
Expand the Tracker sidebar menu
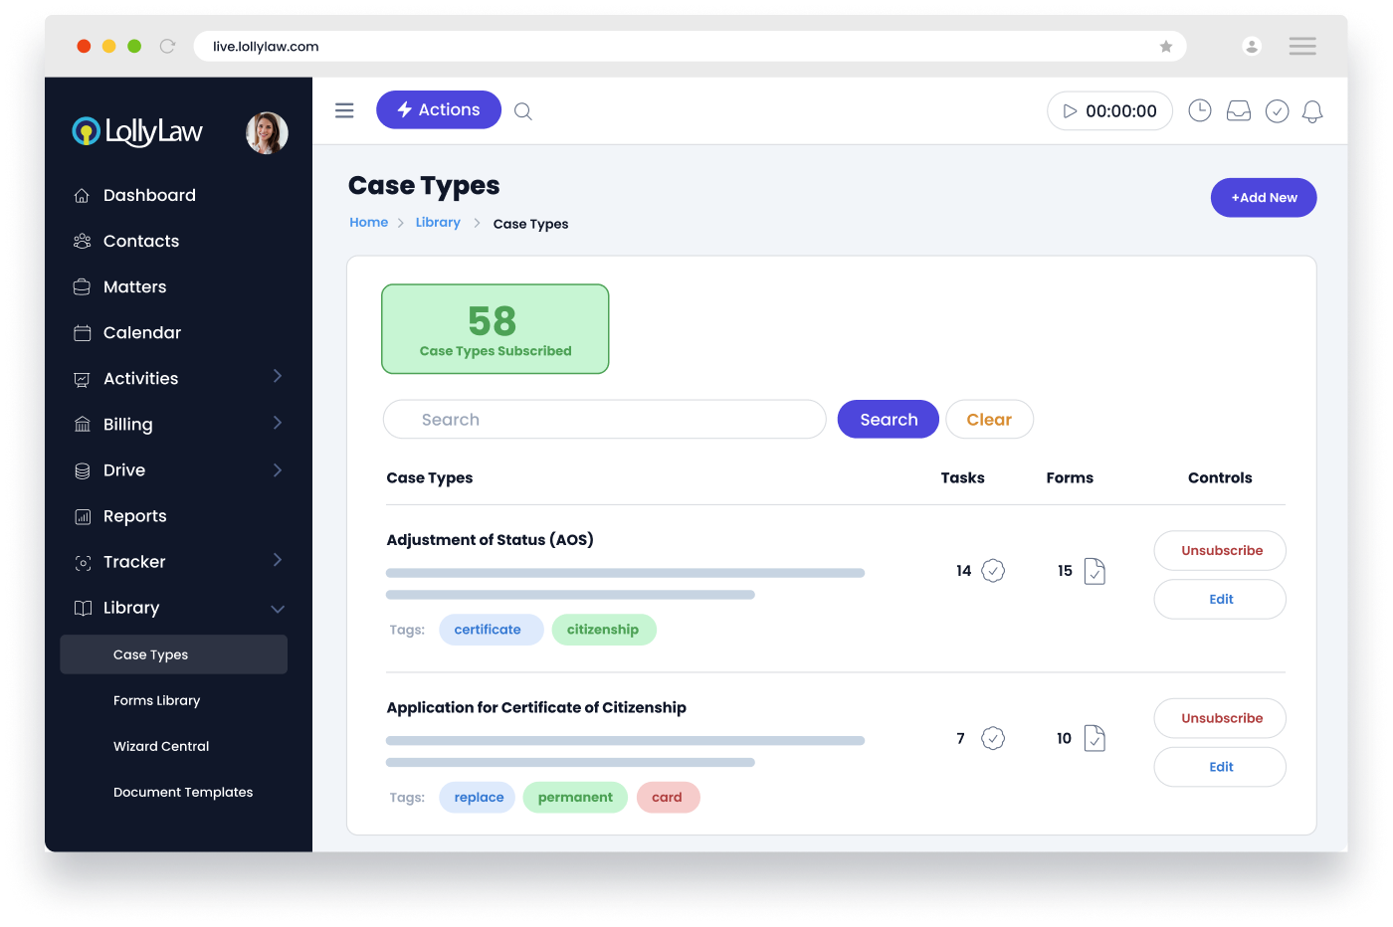point(278,561)
